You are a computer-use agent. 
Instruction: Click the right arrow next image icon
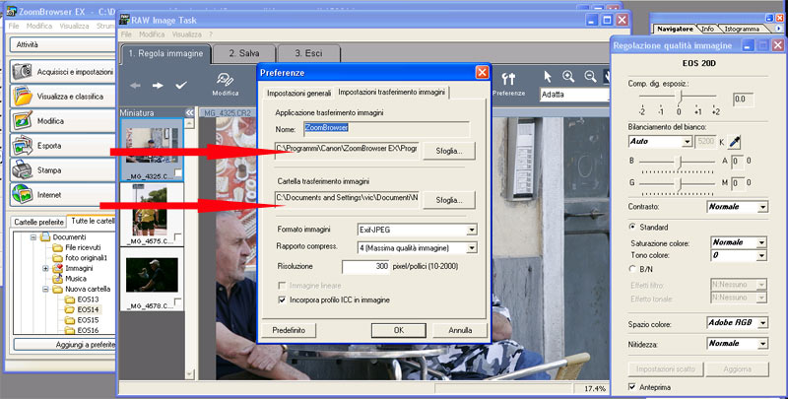click(x=158, y=86)
